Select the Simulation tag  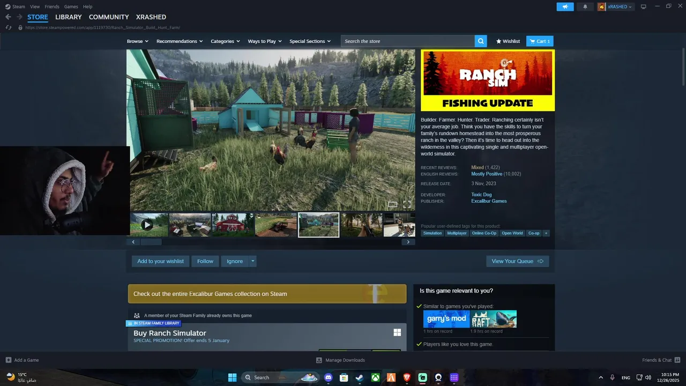(433, 233)
